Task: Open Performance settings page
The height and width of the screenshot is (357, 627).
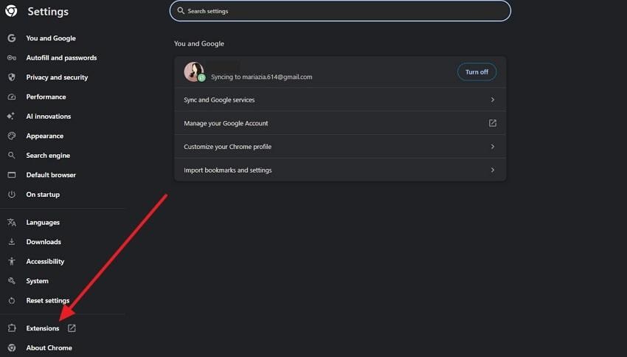Action: coord(46,97)
